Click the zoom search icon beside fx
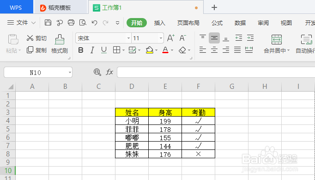315x180 pixels. [97, 72]
